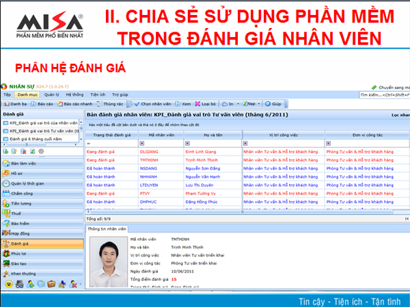This screenshot has height=307, width=410.
Task: Select Đánh giá 6 tháng cuối năm item
Action: click(x=38, y=138)
